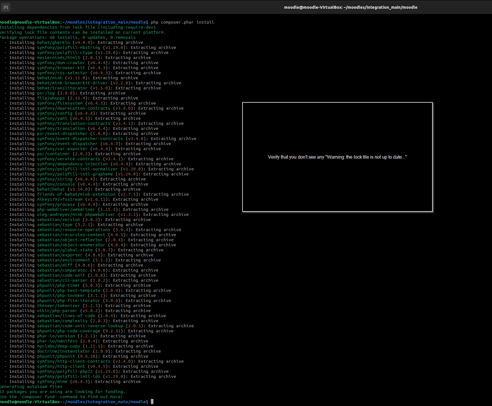Click the psr/log package name
The image size is (492, 406).
tap(46, 93)
